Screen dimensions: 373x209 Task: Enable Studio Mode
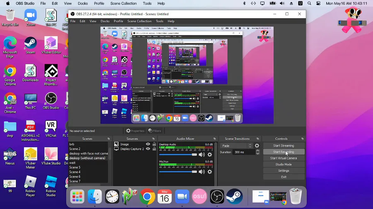click(283, 164)
